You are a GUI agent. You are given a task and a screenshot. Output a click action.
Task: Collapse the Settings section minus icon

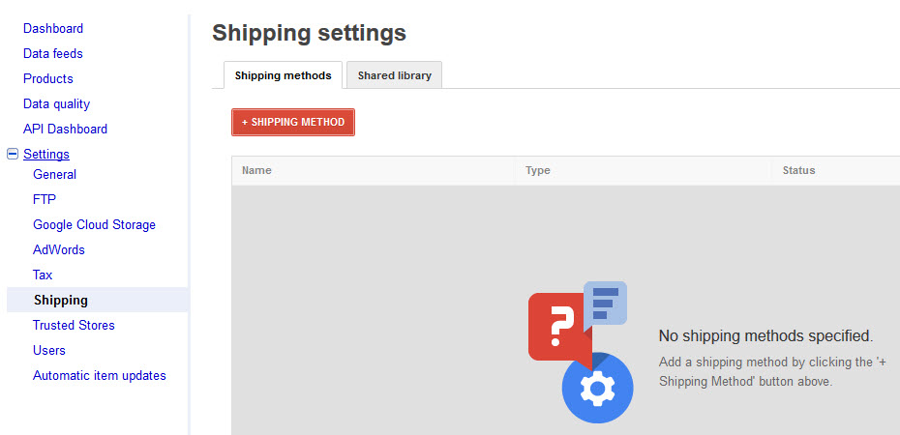click(x=12, y=154)
